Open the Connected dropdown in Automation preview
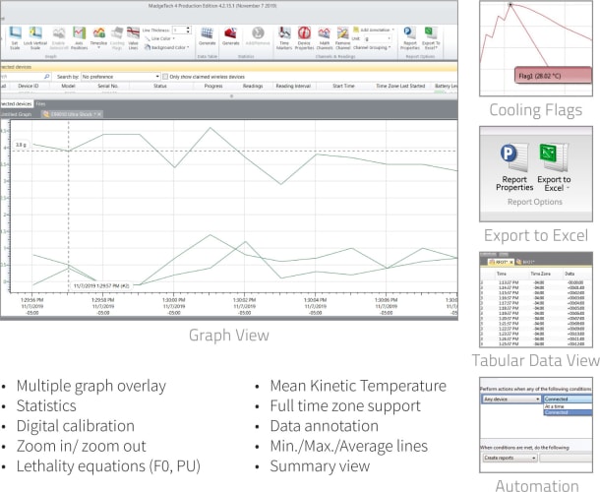Screen dimensions: 600x492 (568, 399)
